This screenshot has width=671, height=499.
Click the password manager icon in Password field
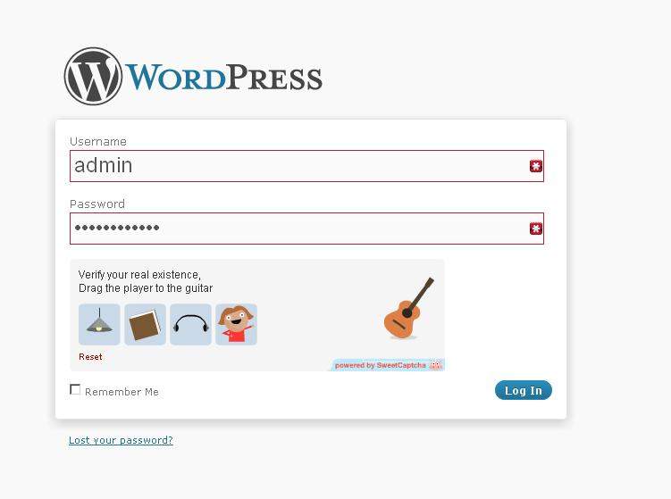coord(536,229)
